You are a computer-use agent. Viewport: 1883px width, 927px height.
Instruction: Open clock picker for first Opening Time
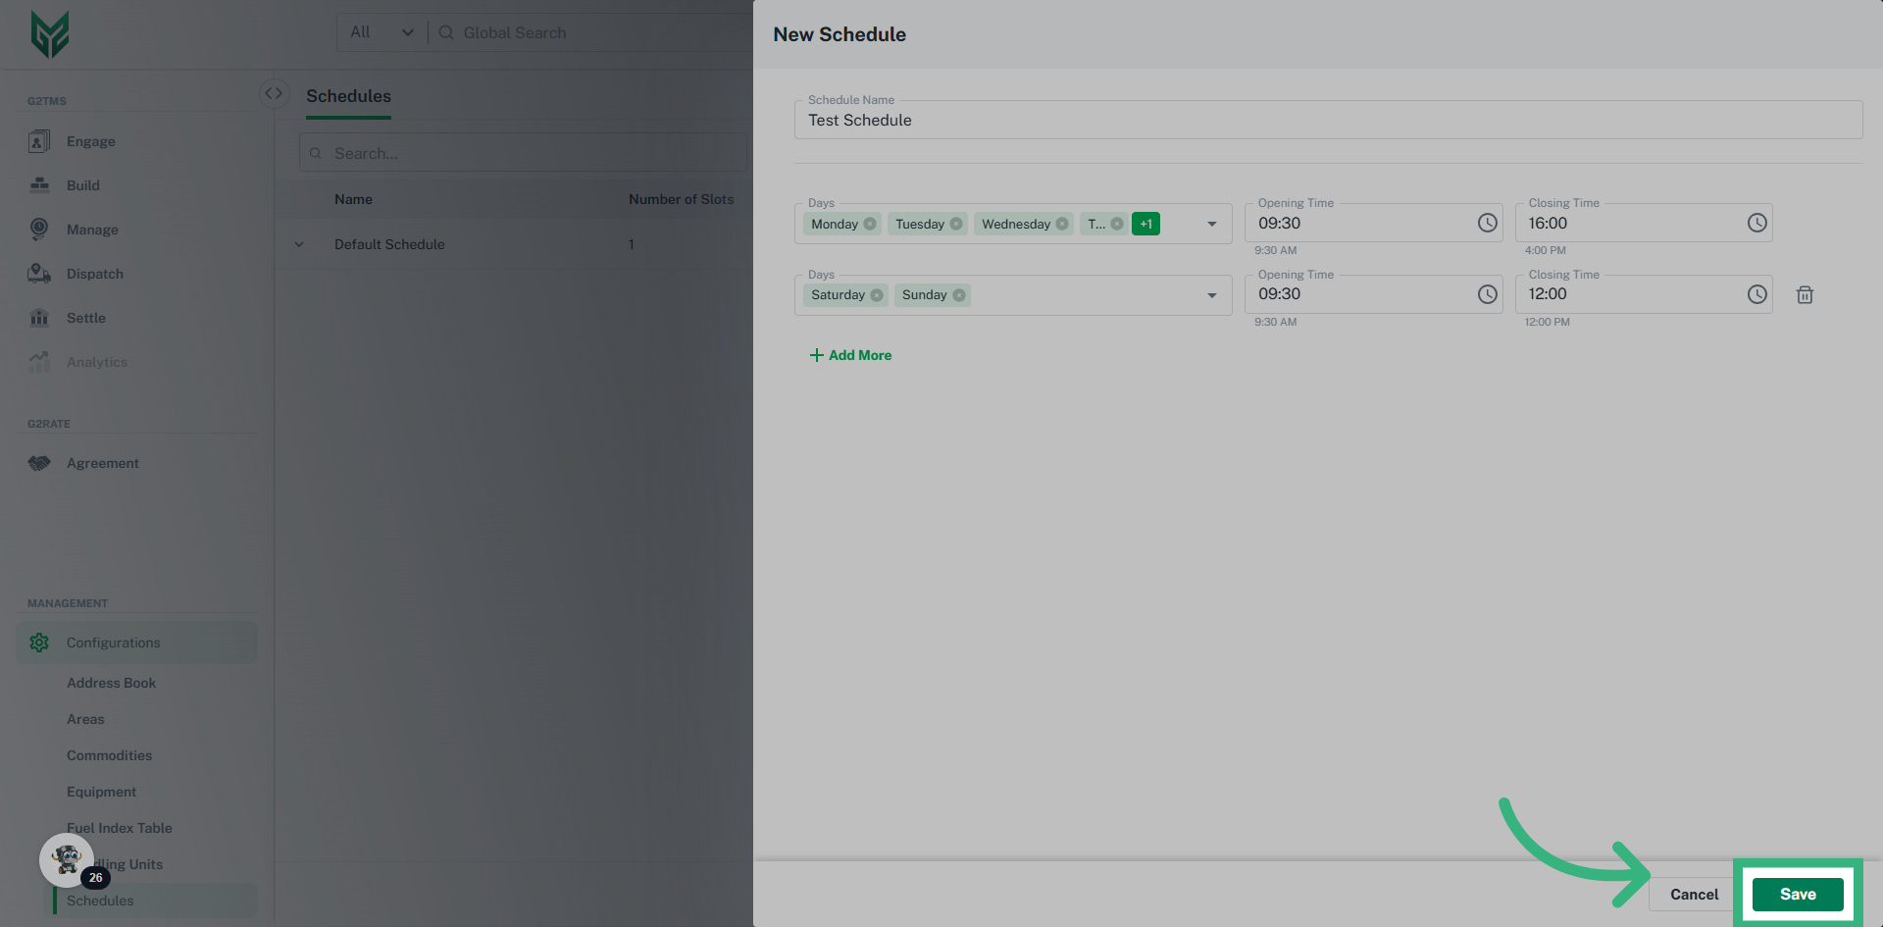[x=1487, y=224]
